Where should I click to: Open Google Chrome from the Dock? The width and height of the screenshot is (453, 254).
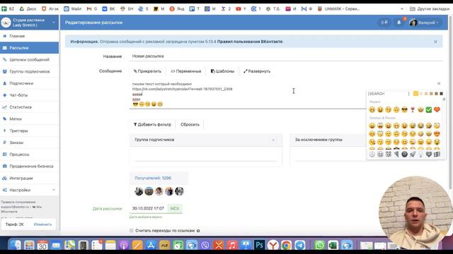click(x=286, y=246)
